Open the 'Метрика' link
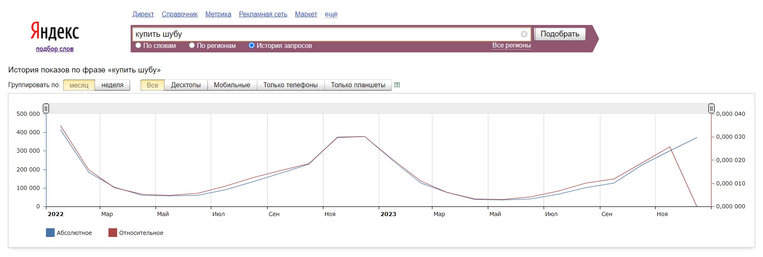This screenshot has height=257, width=763. click(218, 14)
